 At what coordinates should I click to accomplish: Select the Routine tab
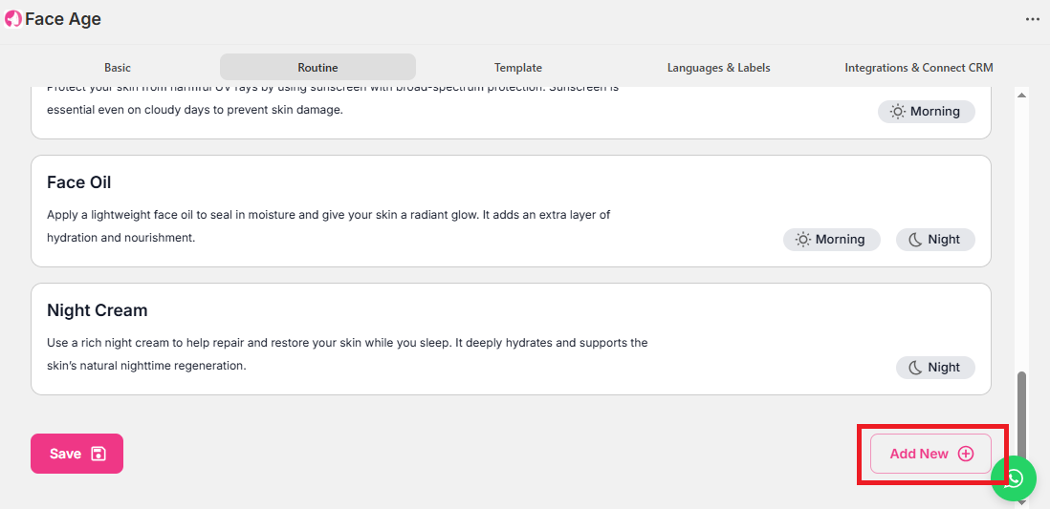pyautogui.click(x=317, y=68)
